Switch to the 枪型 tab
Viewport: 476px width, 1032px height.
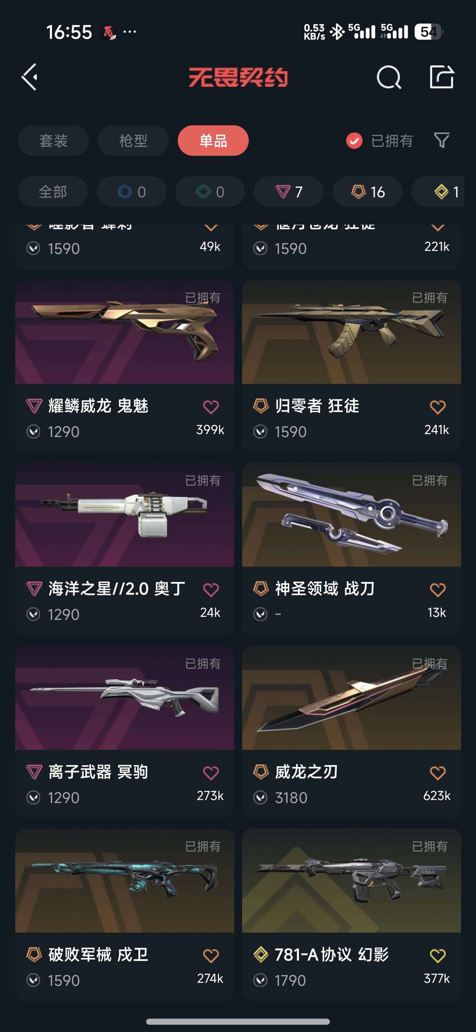coord(133,141)
